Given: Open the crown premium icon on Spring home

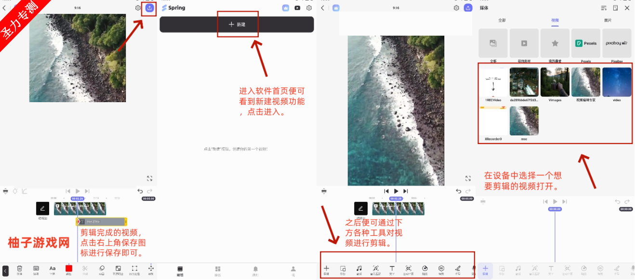Looking at the screenshot, I should (x=286, y=8).
